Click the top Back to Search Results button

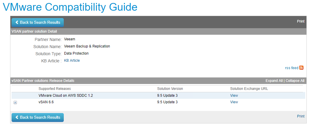point(38,23)
